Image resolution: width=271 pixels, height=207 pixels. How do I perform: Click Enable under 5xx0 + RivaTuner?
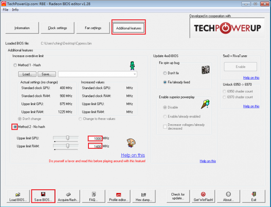[241, 67]
